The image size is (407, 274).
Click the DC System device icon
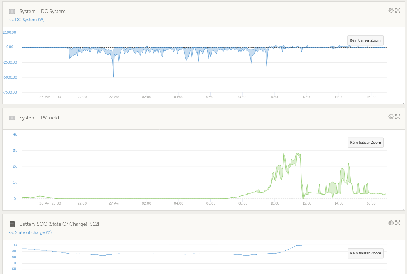pos(12,12)
